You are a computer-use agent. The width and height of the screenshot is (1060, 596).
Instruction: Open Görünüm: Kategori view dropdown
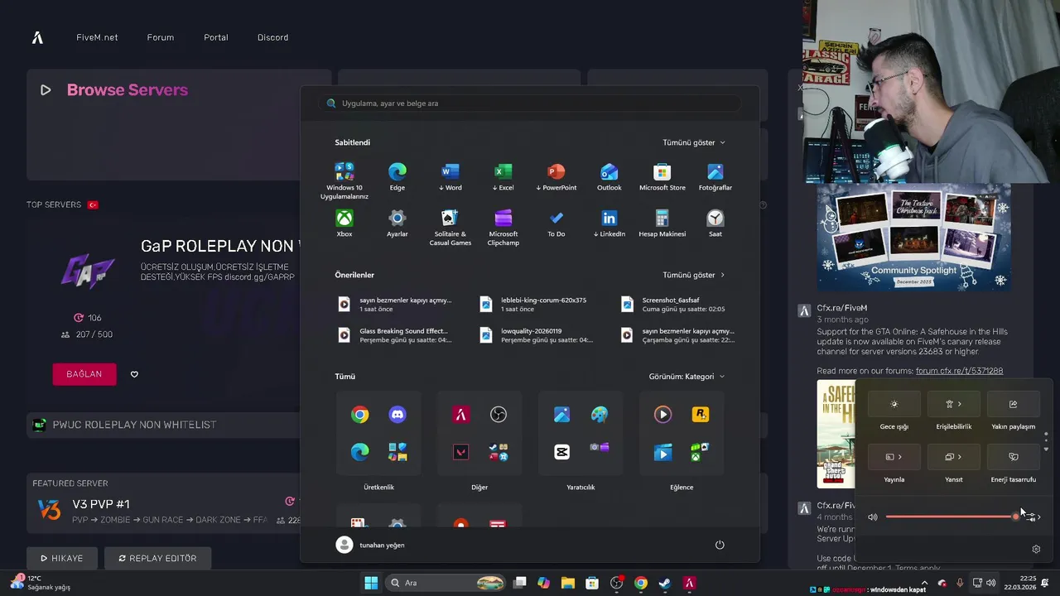(687, 377)
